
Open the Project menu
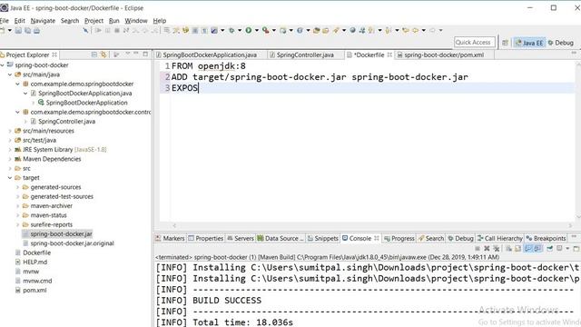click(94, 21)
